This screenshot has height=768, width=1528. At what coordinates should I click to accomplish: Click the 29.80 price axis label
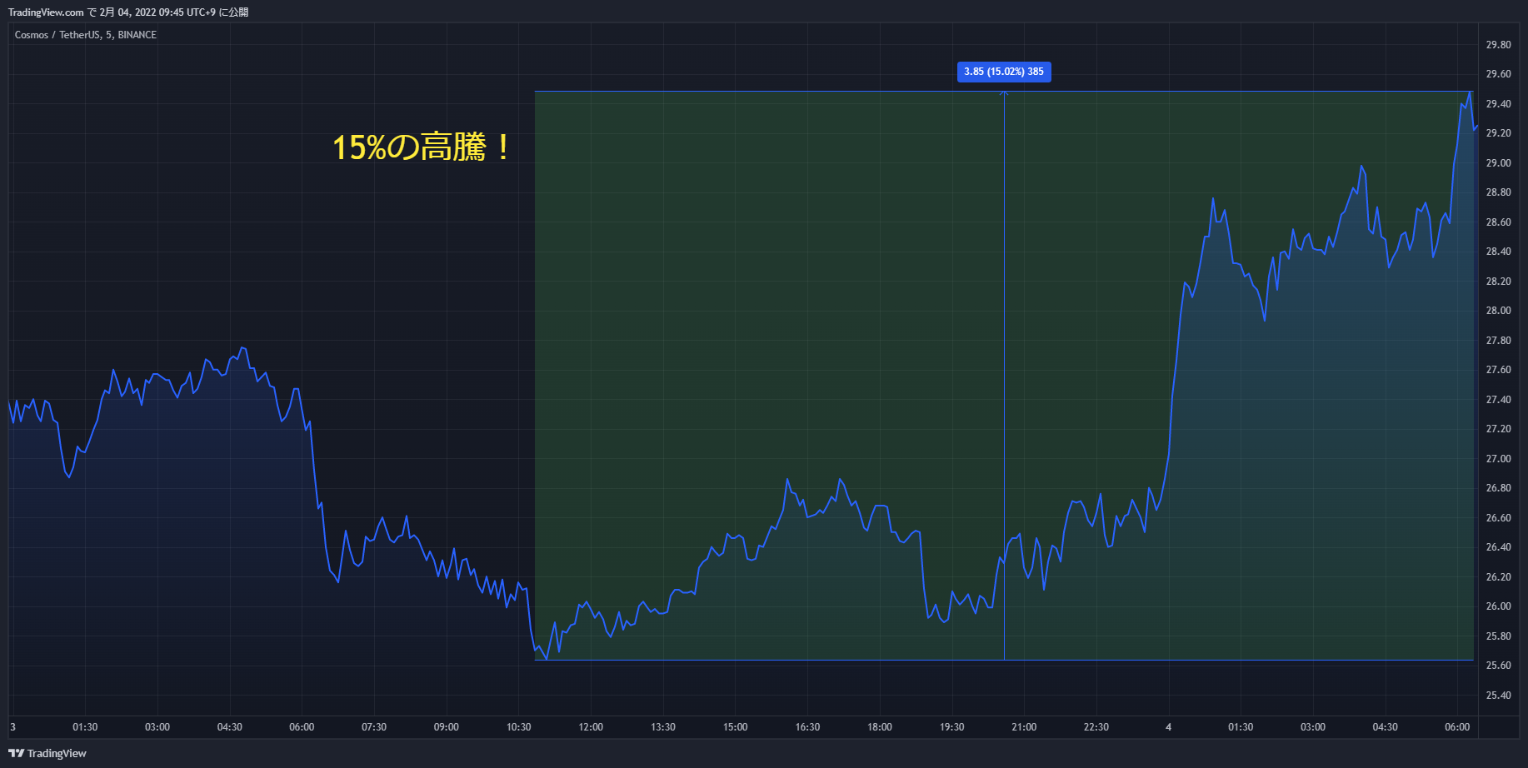1498,45
